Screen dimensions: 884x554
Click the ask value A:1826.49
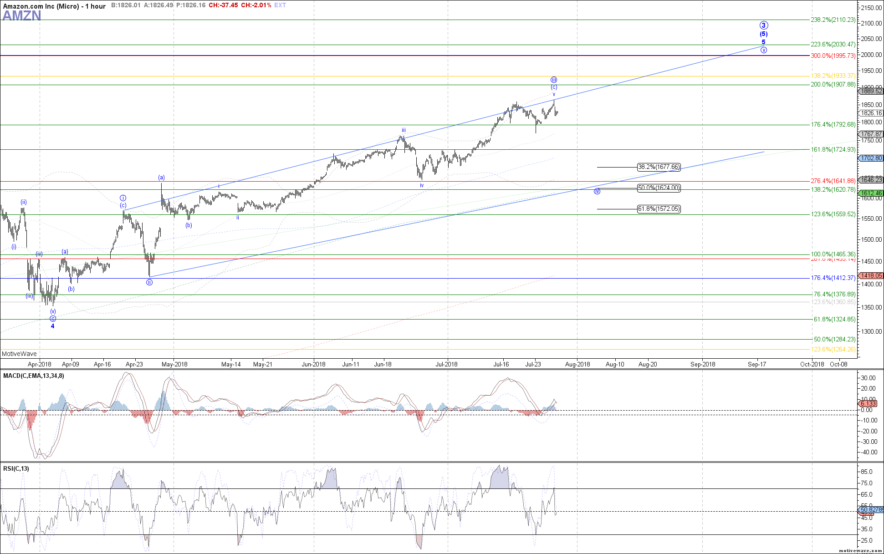pyautogui.click(x=158, y=5)
